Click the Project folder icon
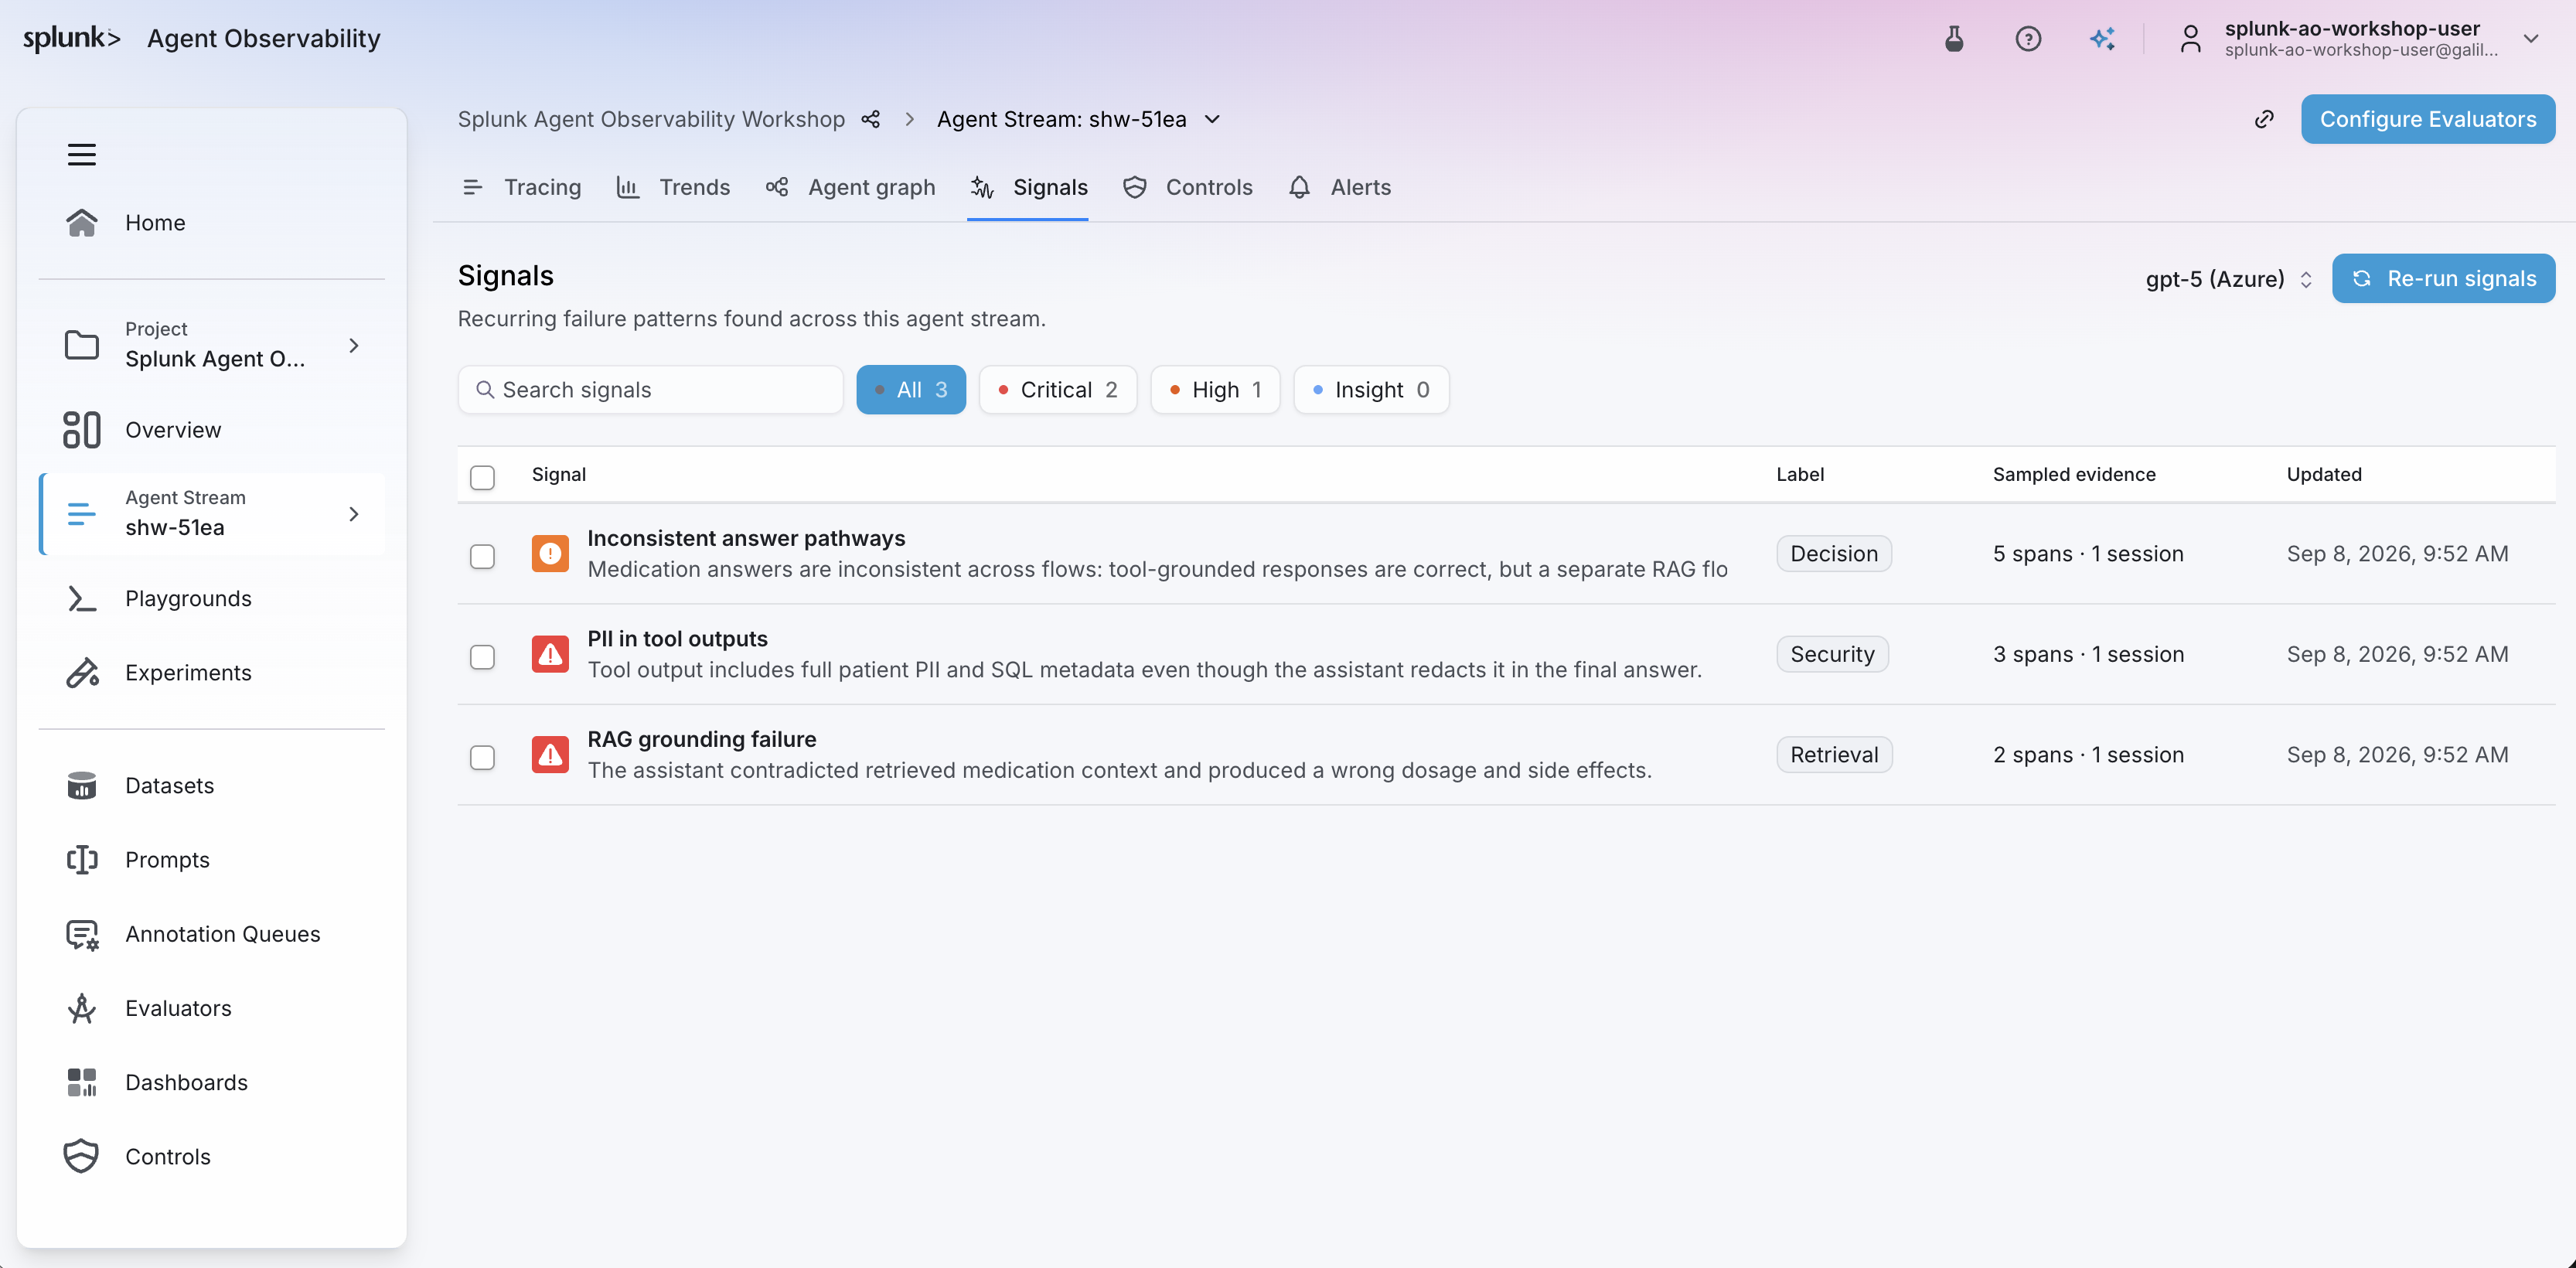Viewport: 2576px width, 1268px height. pyautogui.click(x=82, y=345)
